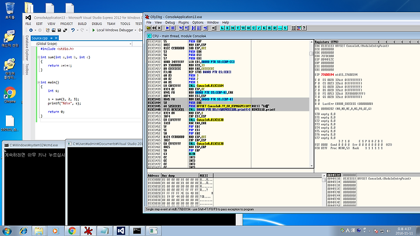Image resolution: width=420 pixels, height=236 pixels.
Task: Show Threads window (T button)
Action: tap(238, 28)
